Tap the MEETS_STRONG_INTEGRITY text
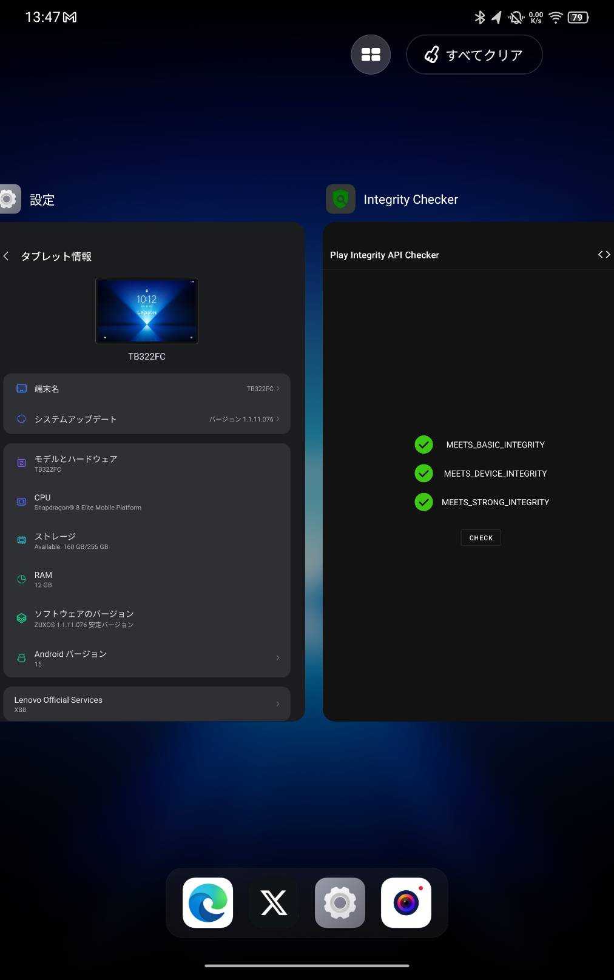The width and height of the screenshot is (614, 980). pyautogui.click(x=495, y=502)
